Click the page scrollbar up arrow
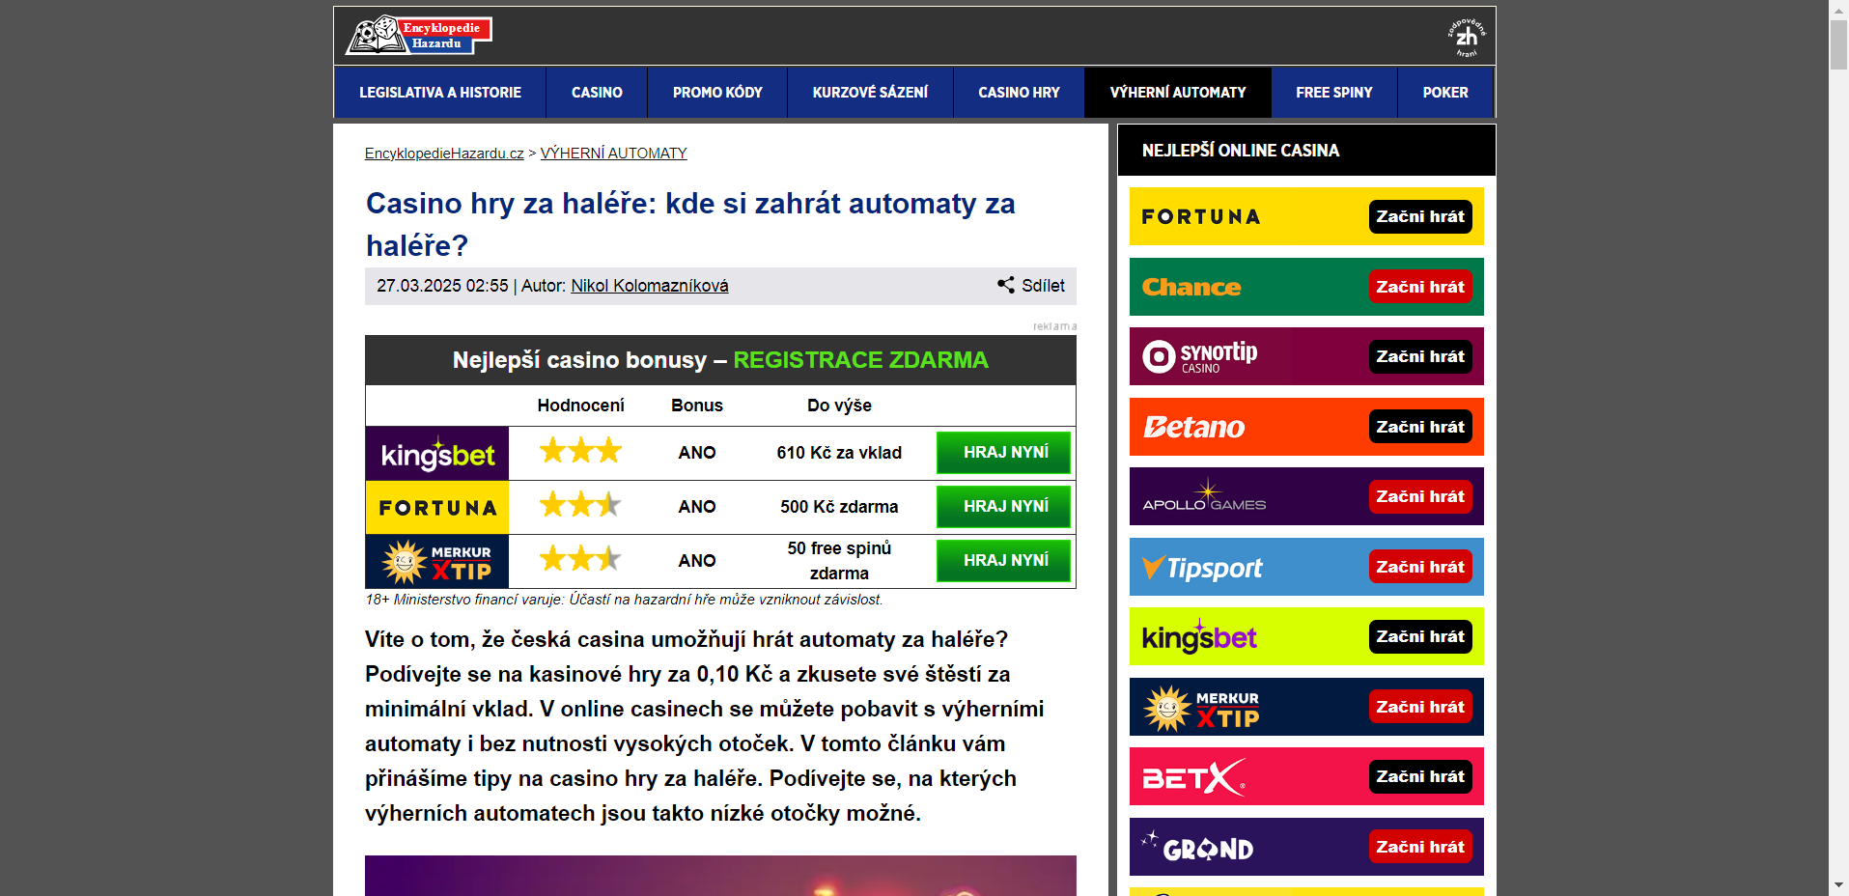Screen dimensions: 1849x896 [x=1838, y=9]
